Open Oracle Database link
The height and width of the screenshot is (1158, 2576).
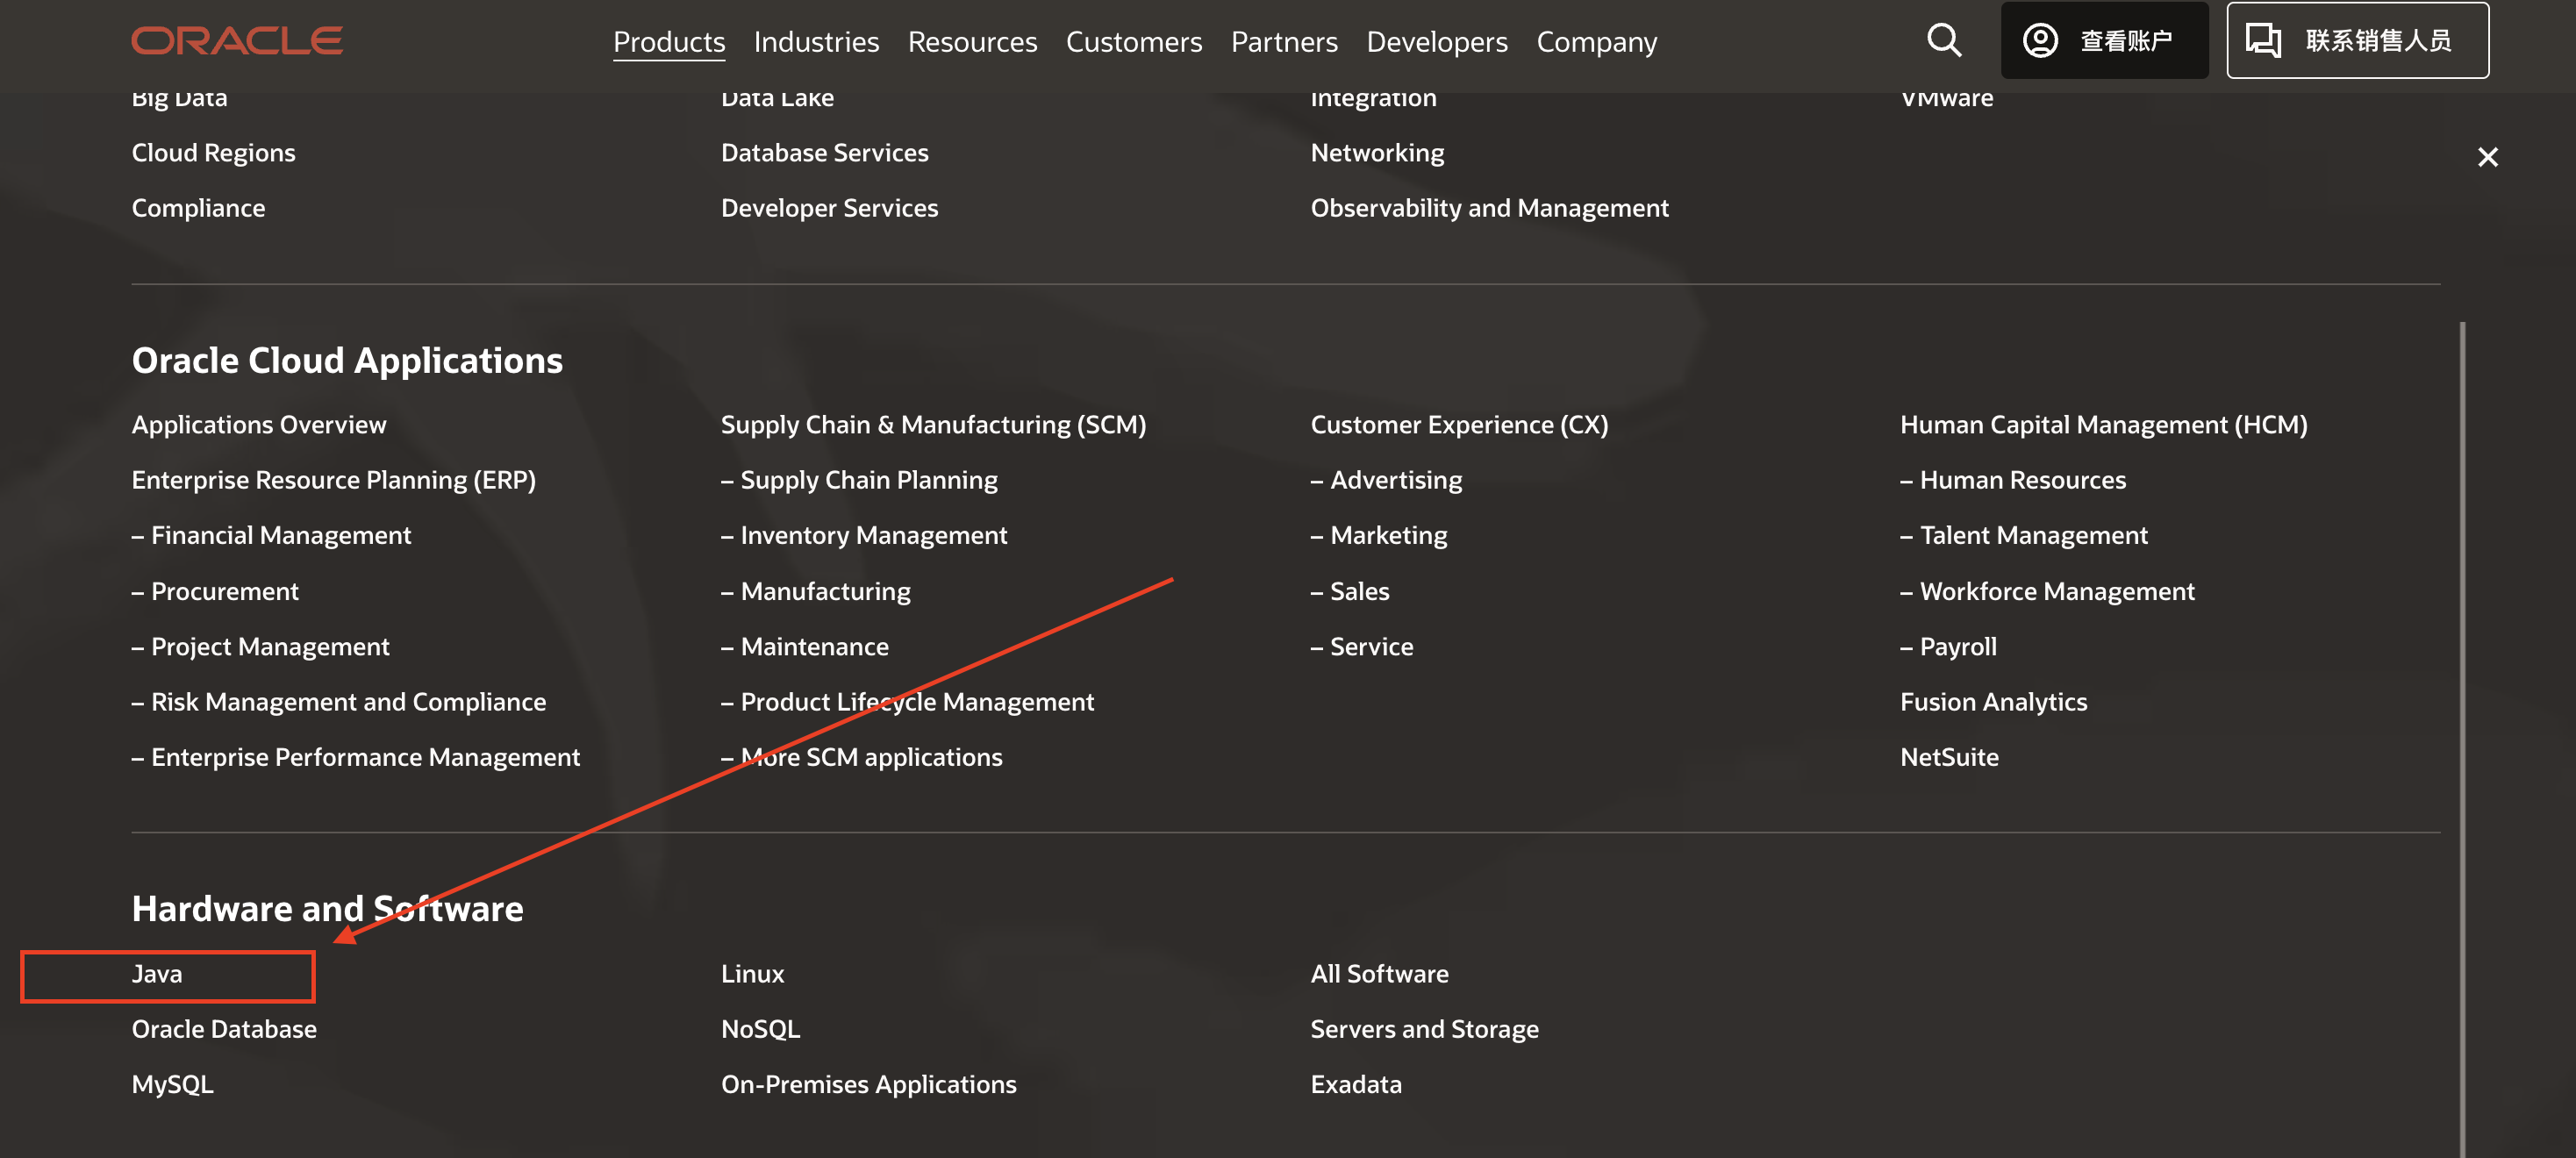pos(224,1028)
